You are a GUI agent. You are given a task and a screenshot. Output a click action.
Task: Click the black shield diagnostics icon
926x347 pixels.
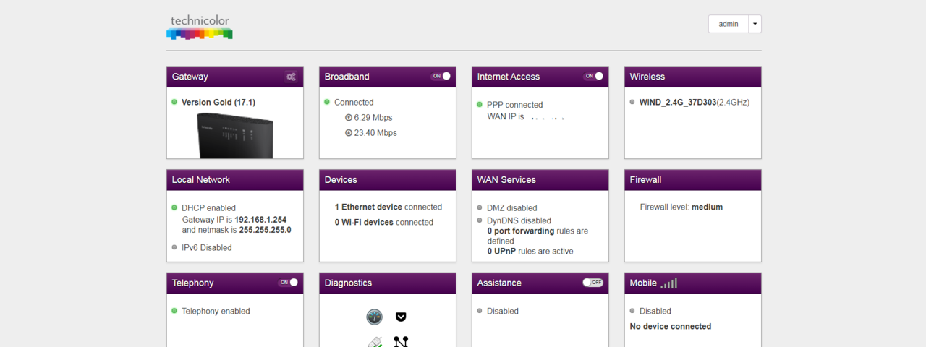click(x=401, y=317)
